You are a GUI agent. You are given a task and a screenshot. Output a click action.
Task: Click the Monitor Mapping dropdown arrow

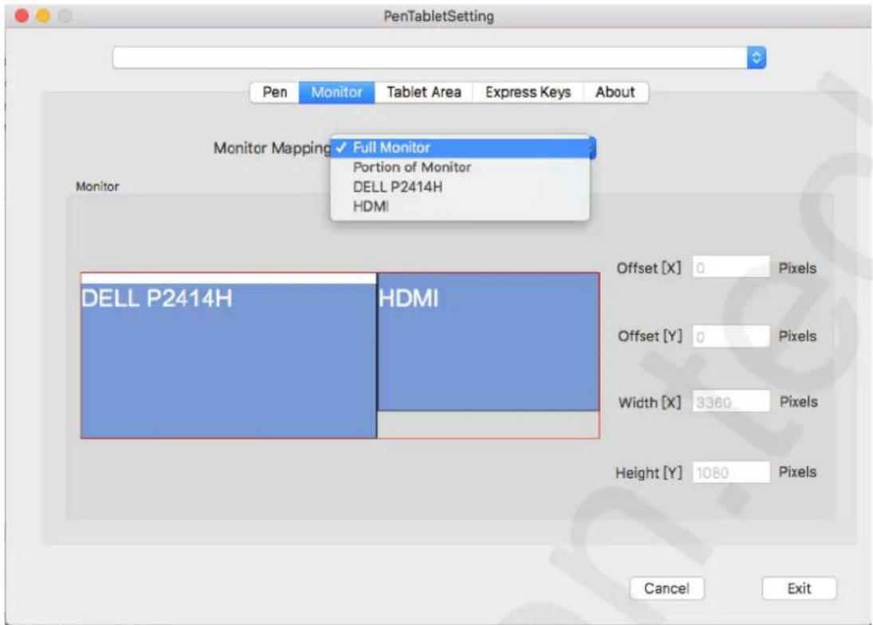click(592, 148)
